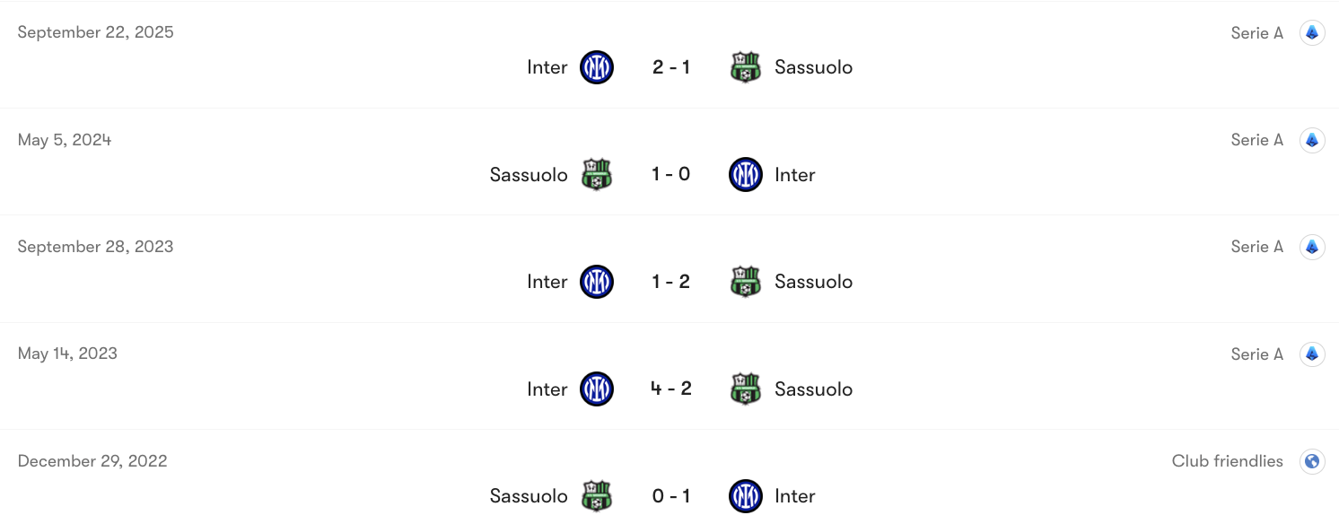Click the Sassuolo crest in the December 29 friendly
Viewport: 1339px width, 524px height.
pos(594,495)
